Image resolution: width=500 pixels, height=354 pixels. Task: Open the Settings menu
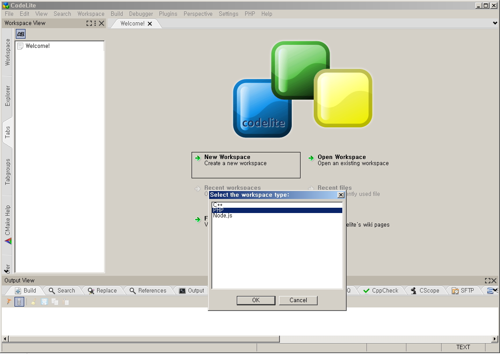coord(228,14)
